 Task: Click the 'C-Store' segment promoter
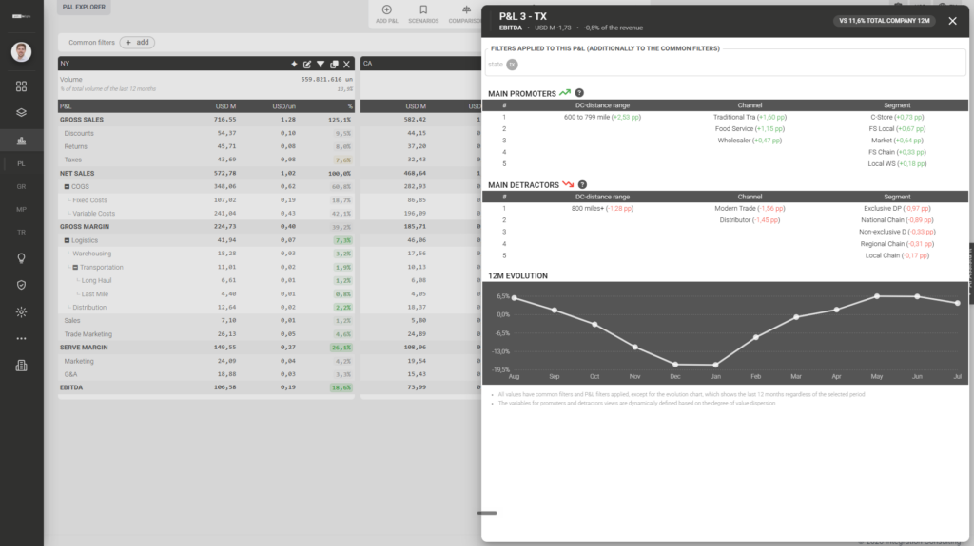pos(897,117)
